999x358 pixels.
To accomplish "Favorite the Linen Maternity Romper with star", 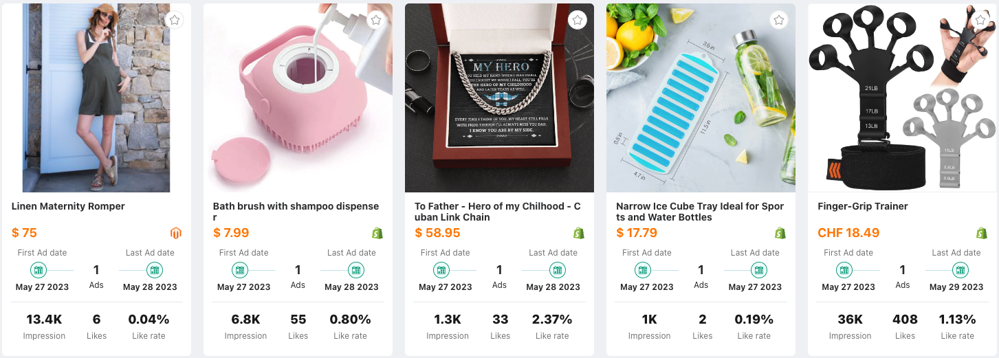I will point(175,21).
